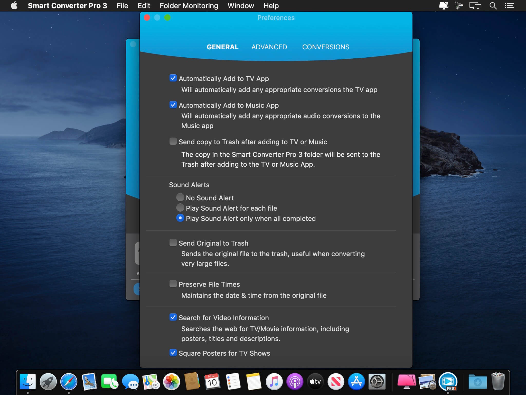The height and width of the screenshot is (395, 526).
Task: Open the Folder Monitoring menu
Action: [x=189, y=5]
